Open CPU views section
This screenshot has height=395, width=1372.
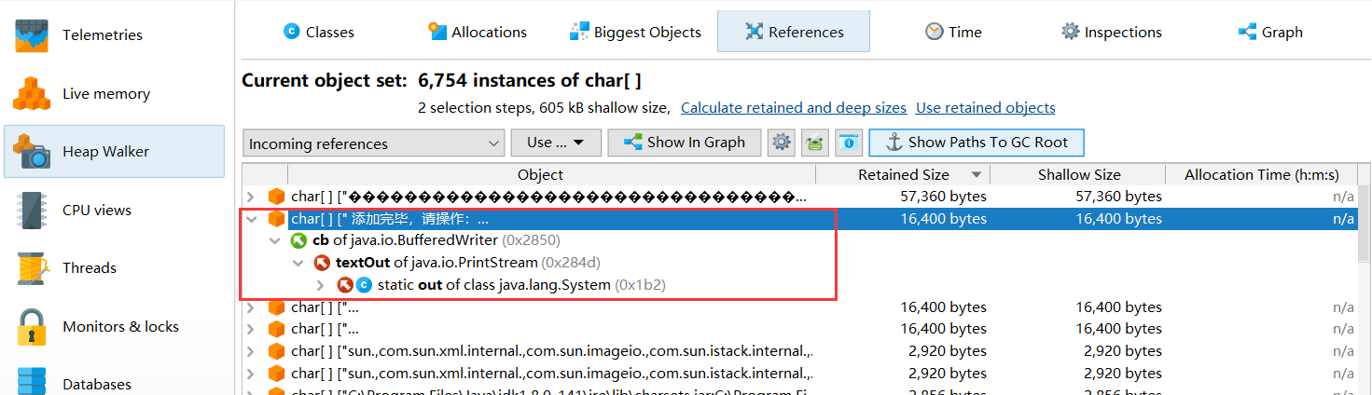[114, 210]
